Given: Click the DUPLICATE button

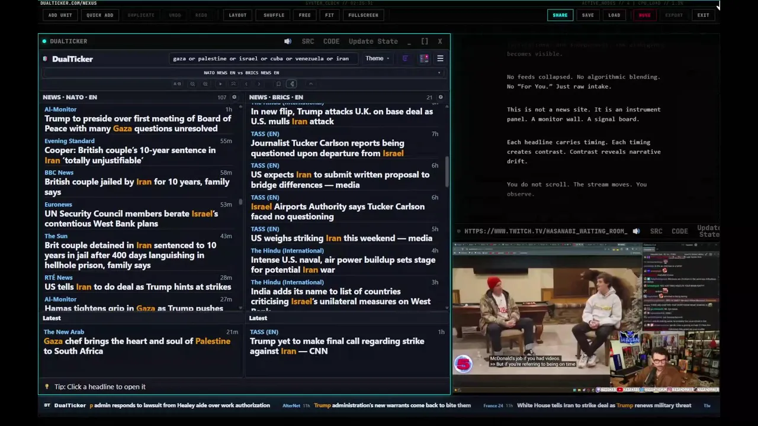Looking at the screenshot, I should tap(141, 15).
